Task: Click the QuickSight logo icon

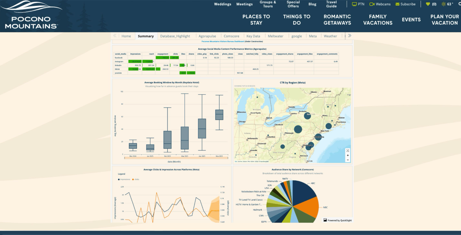Action: coord(325,220)
